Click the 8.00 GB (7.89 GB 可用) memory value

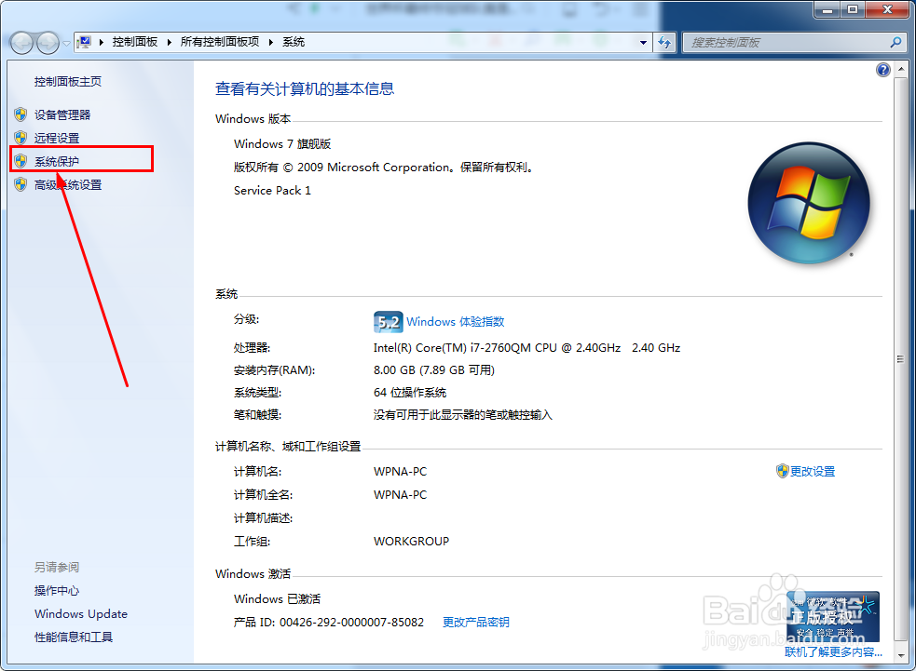click(x=434, y=369)
